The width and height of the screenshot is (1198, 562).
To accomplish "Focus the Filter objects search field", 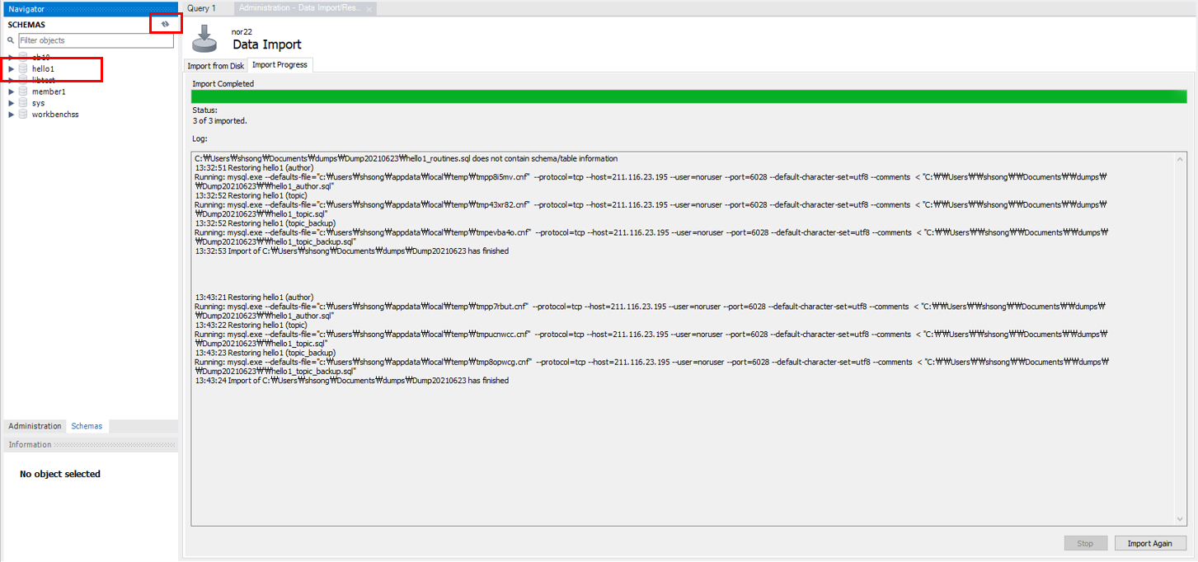I will click(96, 40).
